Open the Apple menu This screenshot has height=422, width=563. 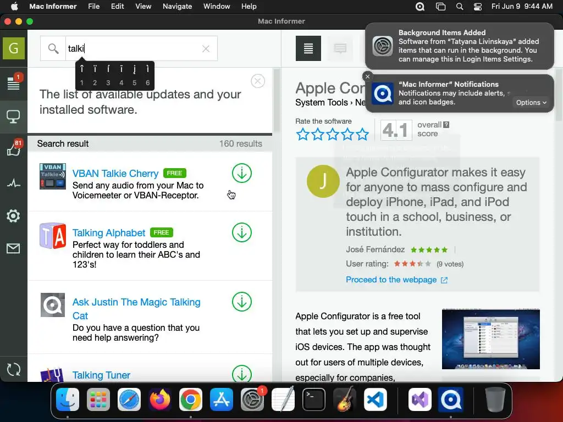pyautogui.click(x=14, y=6)
